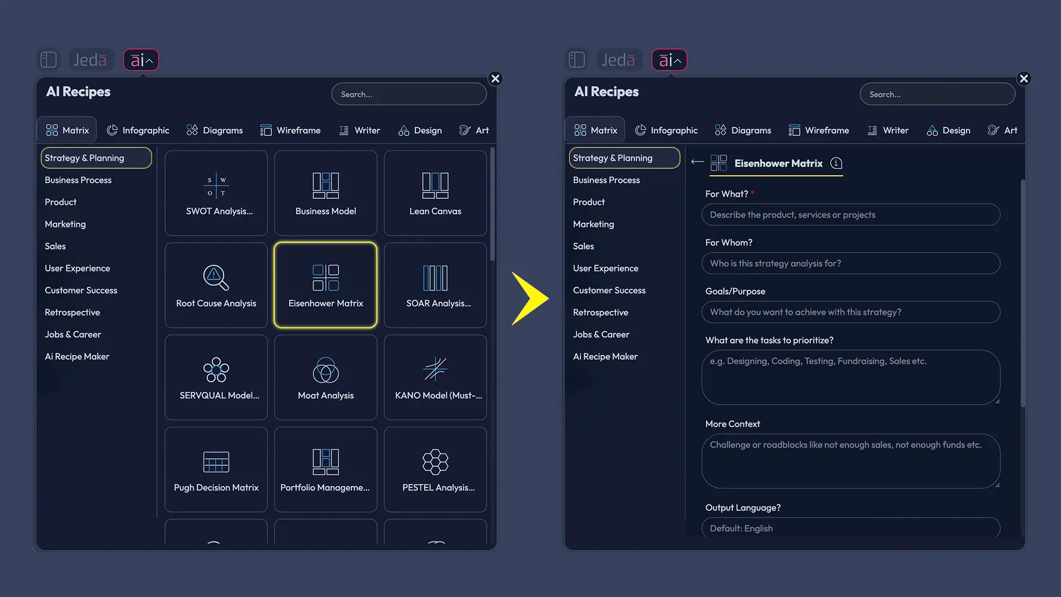Click the back arrow beside Eisenhower Matrix
This screenshot has width=1061, height=597.
[x=697, y=162]
